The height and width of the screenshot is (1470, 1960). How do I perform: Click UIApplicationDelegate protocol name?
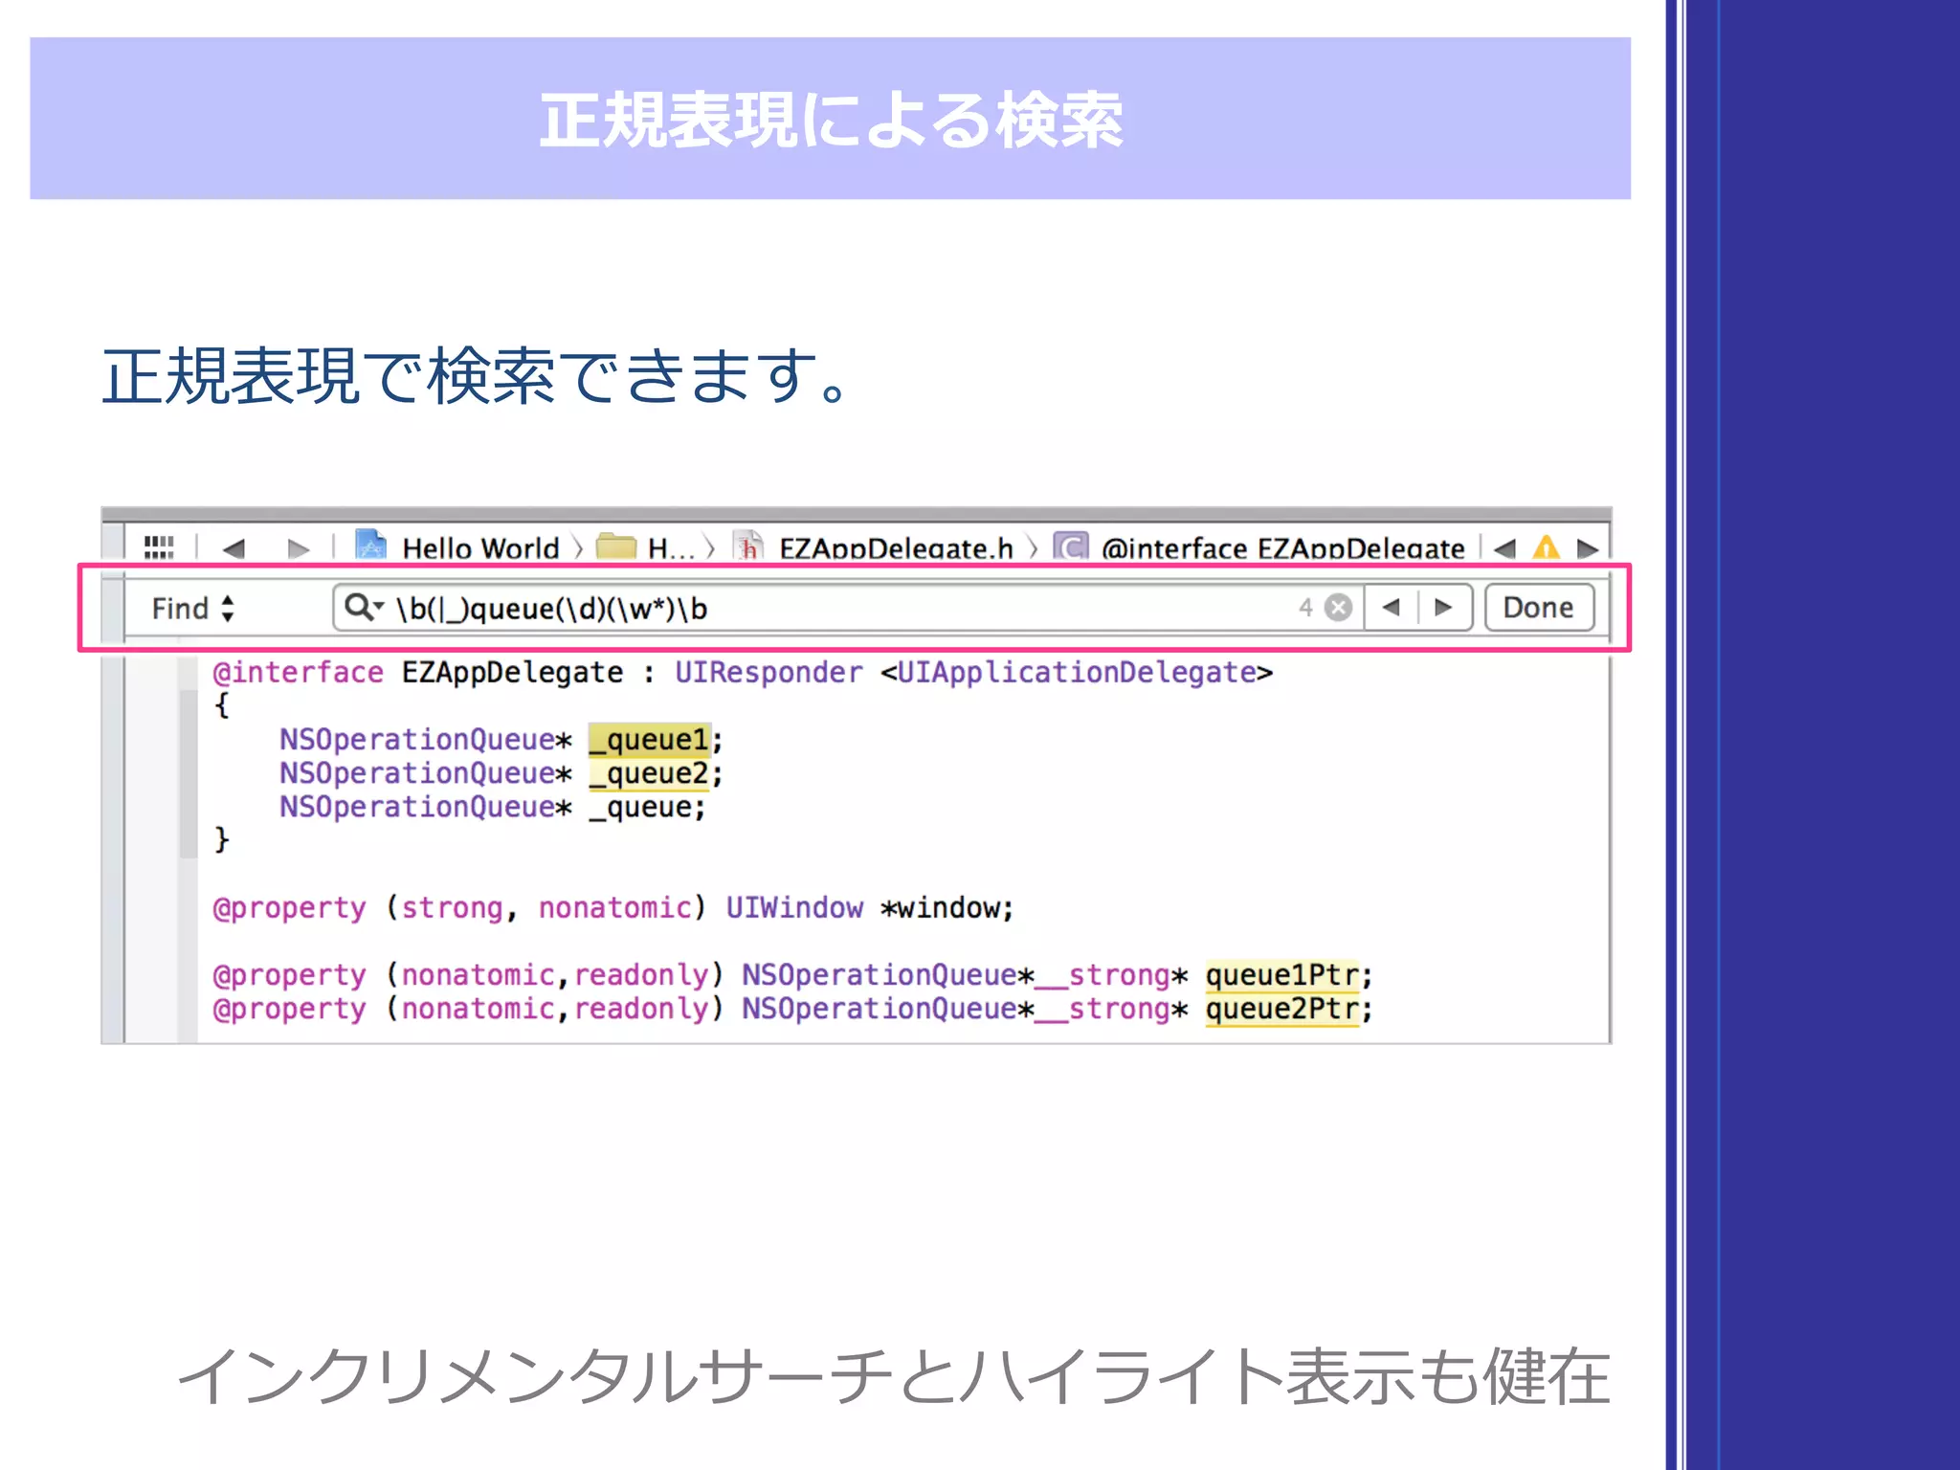[x=1077, y=672]
